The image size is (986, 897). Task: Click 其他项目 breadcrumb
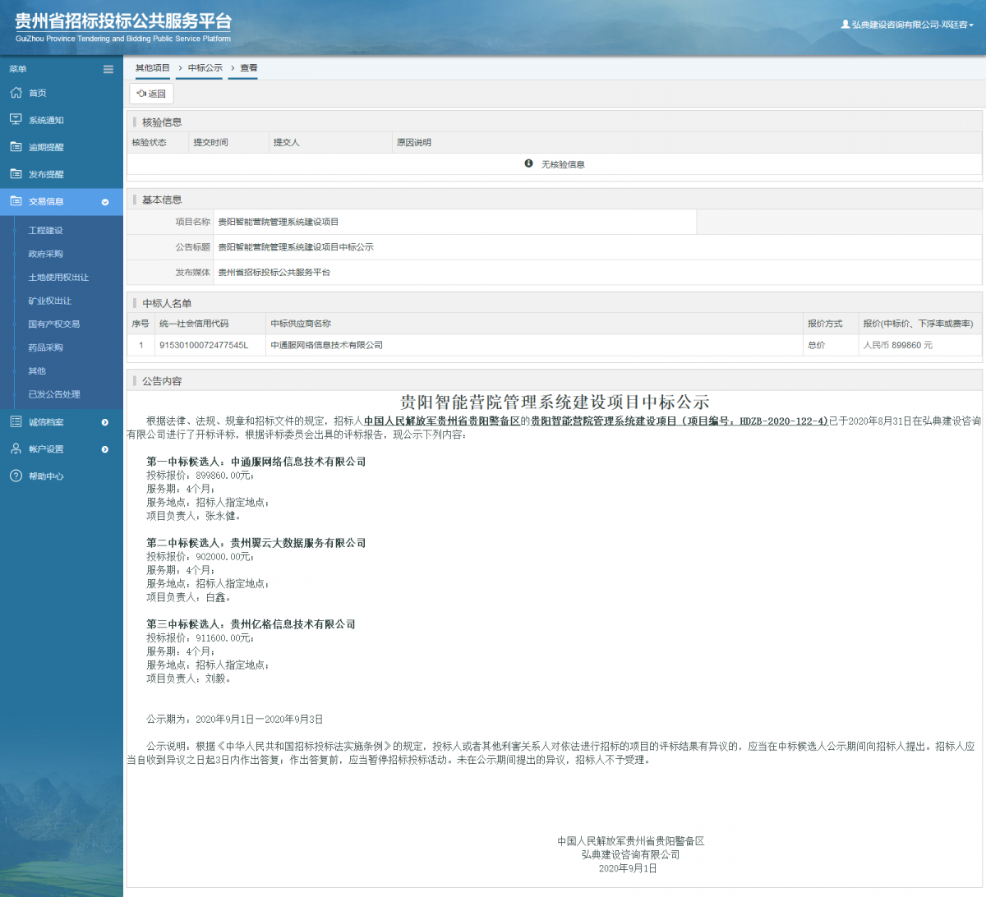tap(153, 68)
